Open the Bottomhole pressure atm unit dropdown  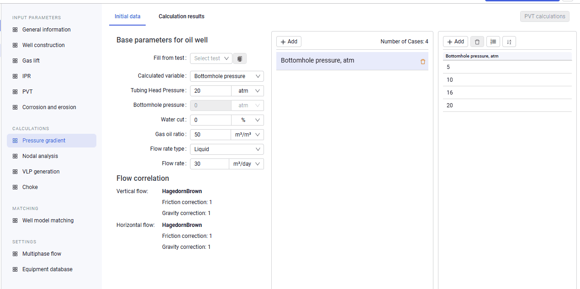tap(248, 105)
